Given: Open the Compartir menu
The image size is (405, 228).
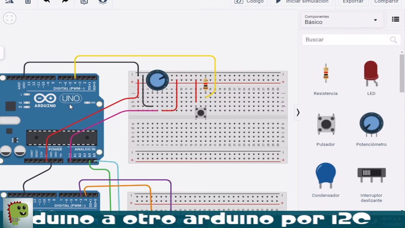Looking at the screenshot, I should pyautogui.click(x=386, y=2).
